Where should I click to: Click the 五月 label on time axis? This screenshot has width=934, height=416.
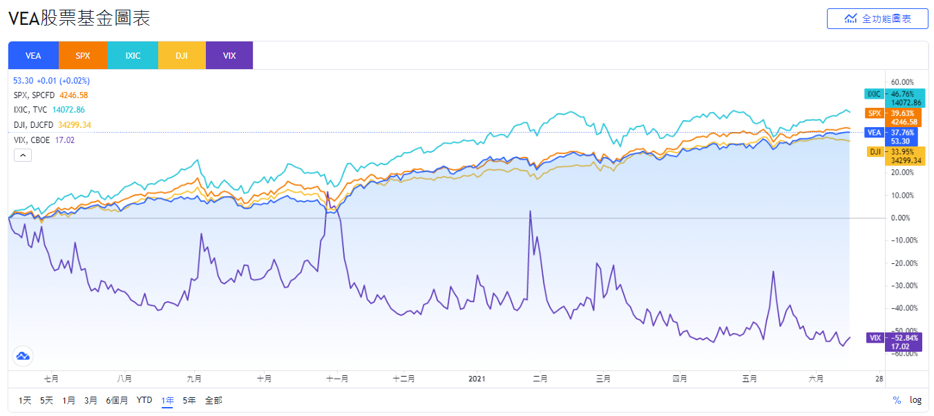[750, 379]
